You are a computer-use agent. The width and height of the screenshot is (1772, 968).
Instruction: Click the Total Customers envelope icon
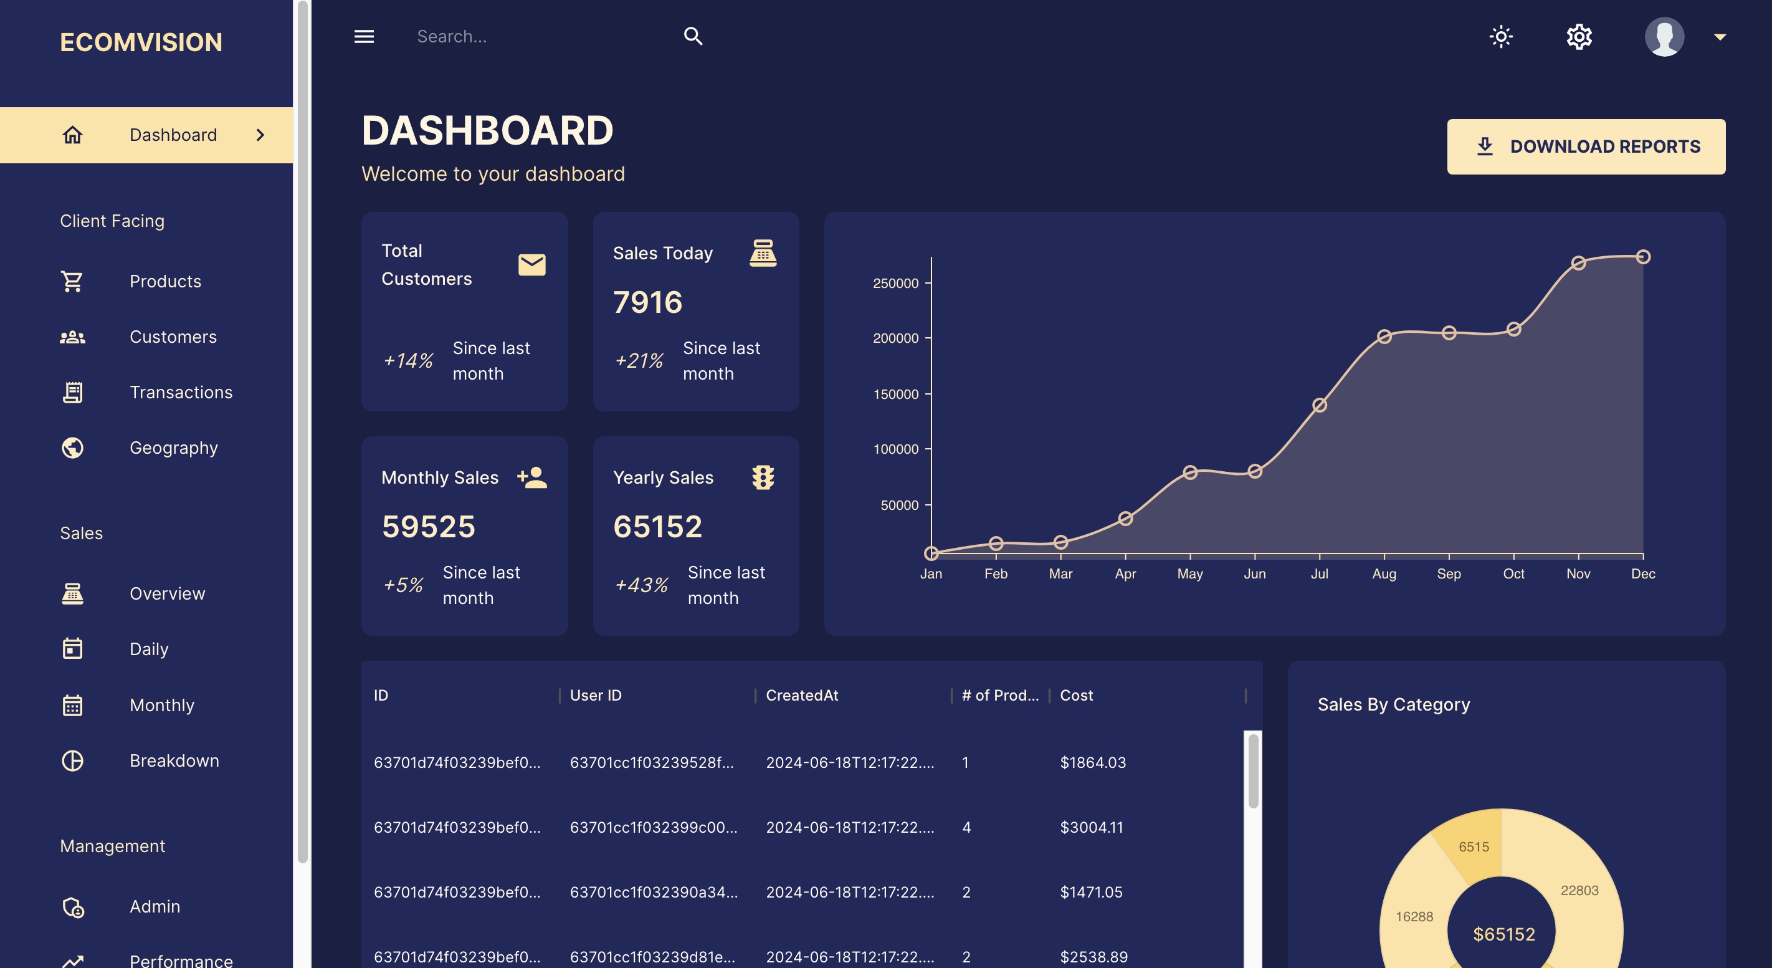(x=531, y=265)
